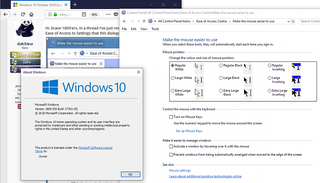This screenshot has height=183, width=320.
Task: Click the Guru badge in forum sidebar
Action: click(x=26, y=62)
